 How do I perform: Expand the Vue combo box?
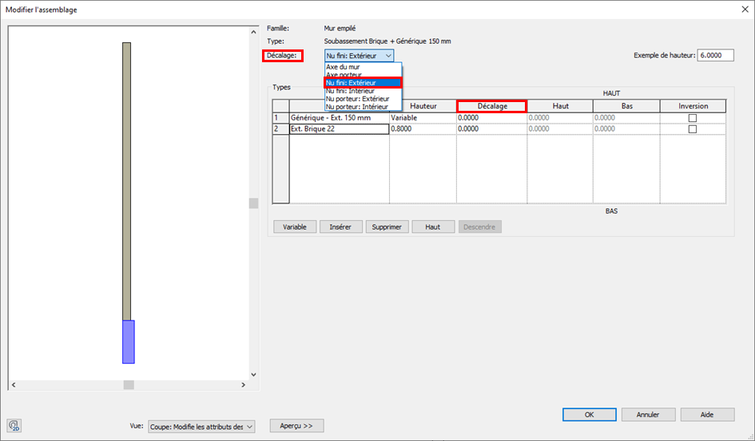pos(249,427)
